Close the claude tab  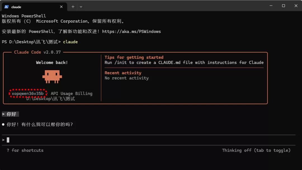tap(61, 7)
